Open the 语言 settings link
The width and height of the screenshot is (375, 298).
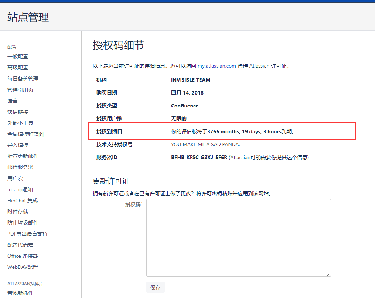tap(13, 101)
